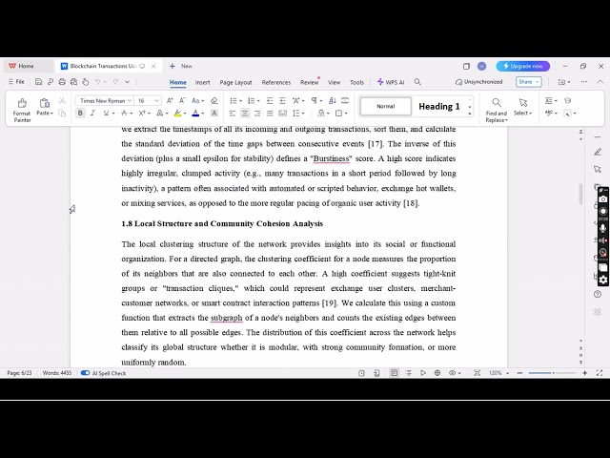610x458 pixels.
Task: Align text right
Action: coord(257,114)
